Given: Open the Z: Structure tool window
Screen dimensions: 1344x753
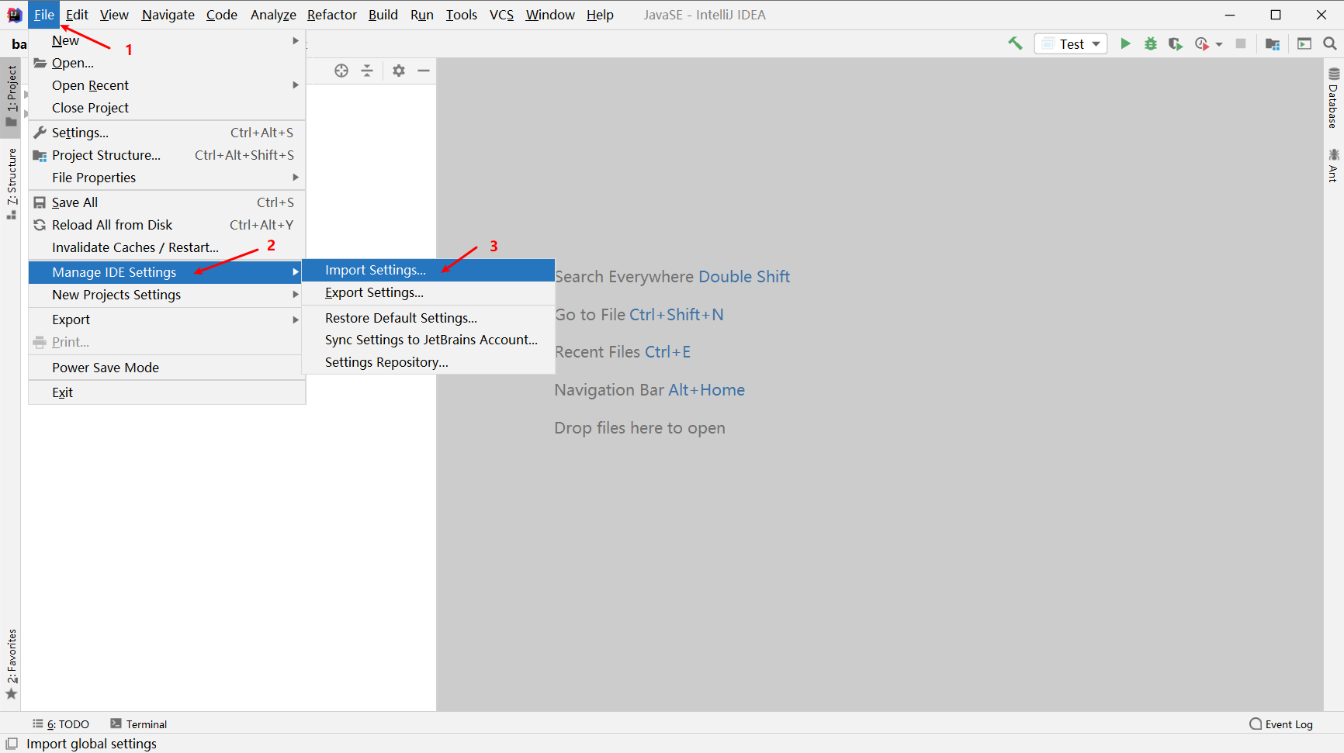Looking at the screenshot, I should (x=11, y=185).
